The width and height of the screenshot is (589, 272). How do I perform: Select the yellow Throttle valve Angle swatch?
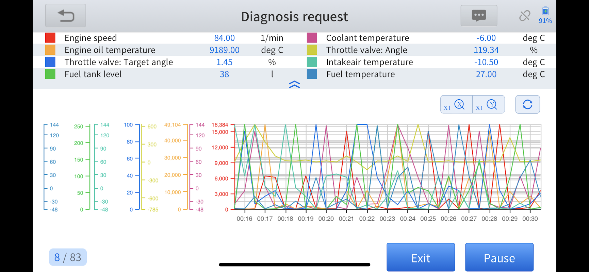point(312,50)
